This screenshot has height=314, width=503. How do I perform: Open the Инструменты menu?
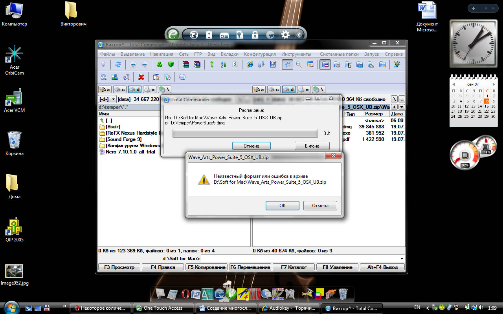click(x=296, y=54)
